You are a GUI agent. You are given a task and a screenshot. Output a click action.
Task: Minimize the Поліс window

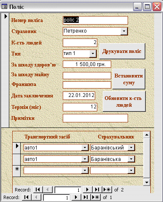click(x=137, y=7)
